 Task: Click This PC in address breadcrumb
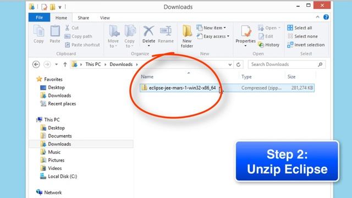coord(93,64)
